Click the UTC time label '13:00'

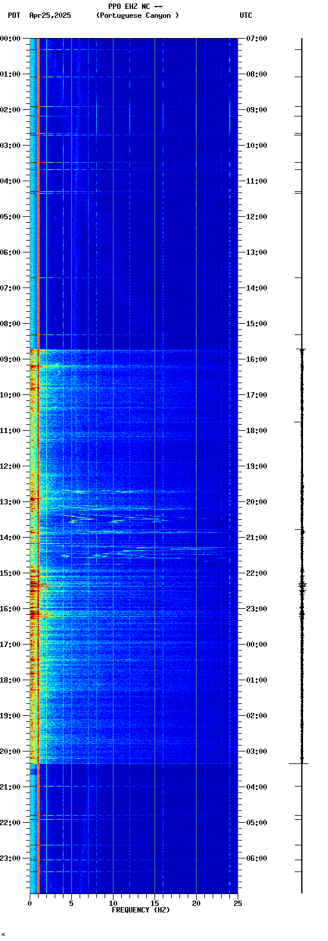(x=257, y=252)
